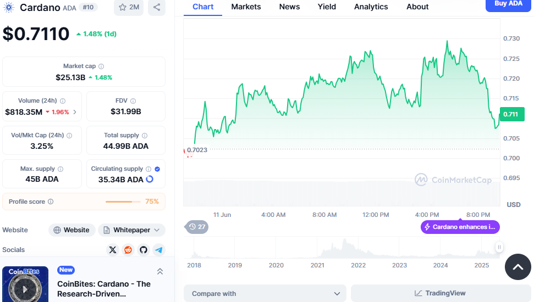
Task: Click the $0.7110 price value
Action: point(36,34)
